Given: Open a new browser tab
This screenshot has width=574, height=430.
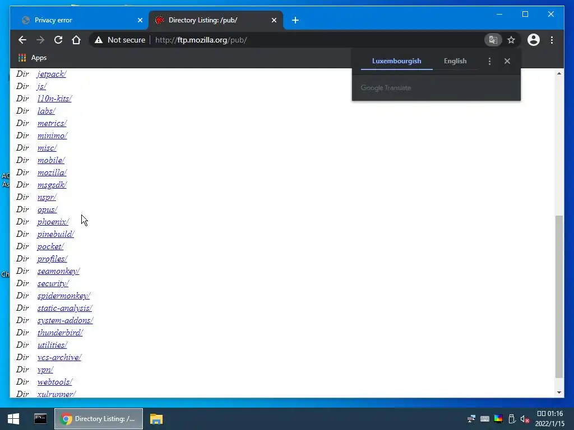Looking at the screenshot, I should (295, 21).
